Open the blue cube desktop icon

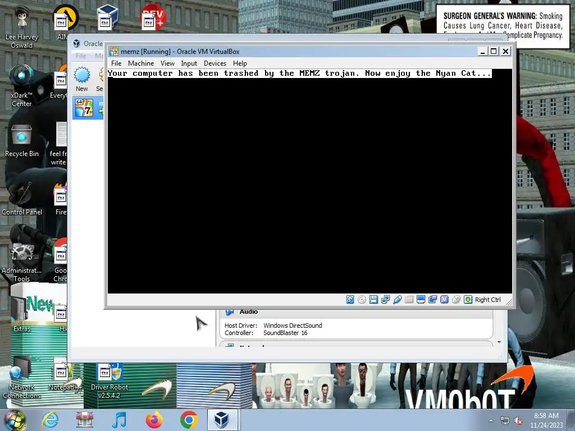click(x=107, y=17)
